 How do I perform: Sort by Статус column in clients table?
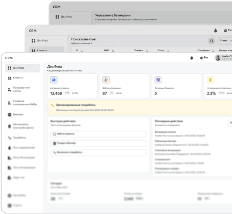click(x=168, y=51)
